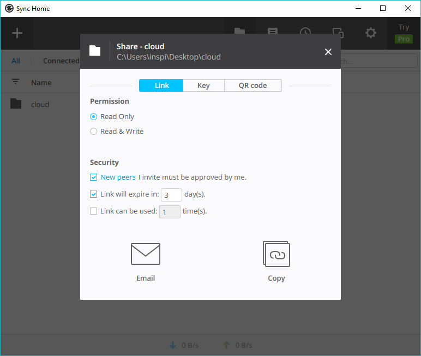Click the Share - cloud title text
This screenshot has width=421, height=356.
coord(140,46)
